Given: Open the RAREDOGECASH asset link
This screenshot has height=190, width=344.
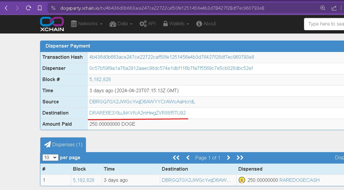Looking at the screenshot, I should pos(300,180).
